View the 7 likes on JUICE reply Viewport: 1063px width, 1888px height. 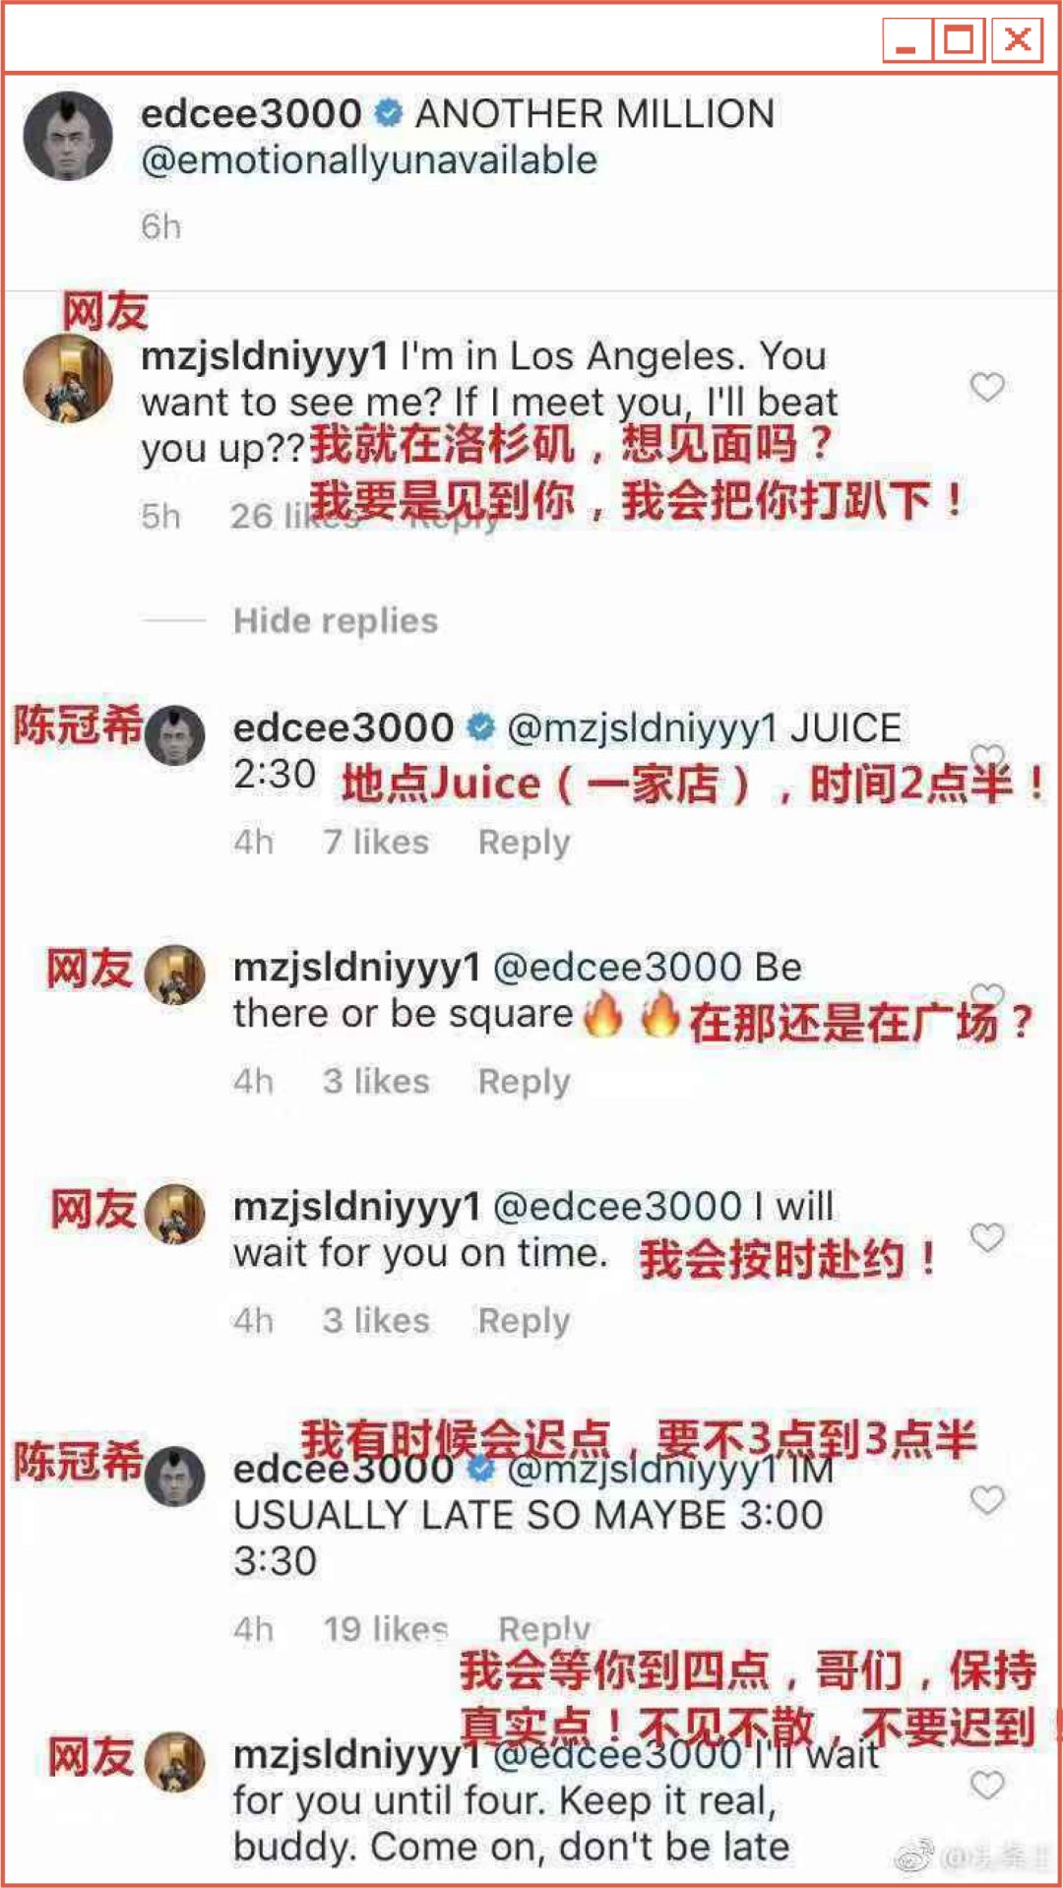pos(376,843)
